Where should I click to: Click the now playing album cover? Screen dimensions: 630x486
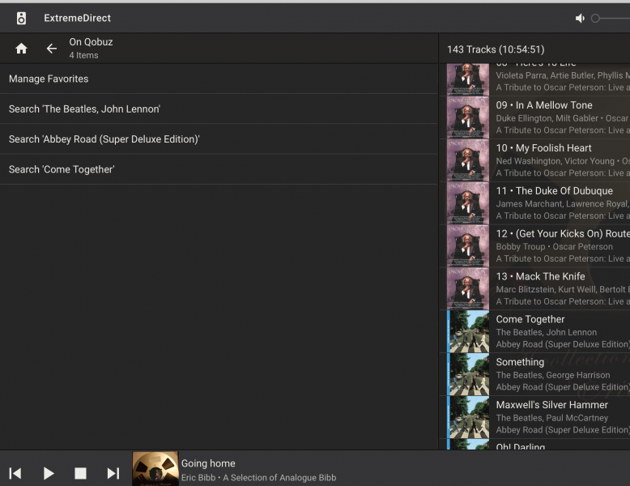(155, 468)
